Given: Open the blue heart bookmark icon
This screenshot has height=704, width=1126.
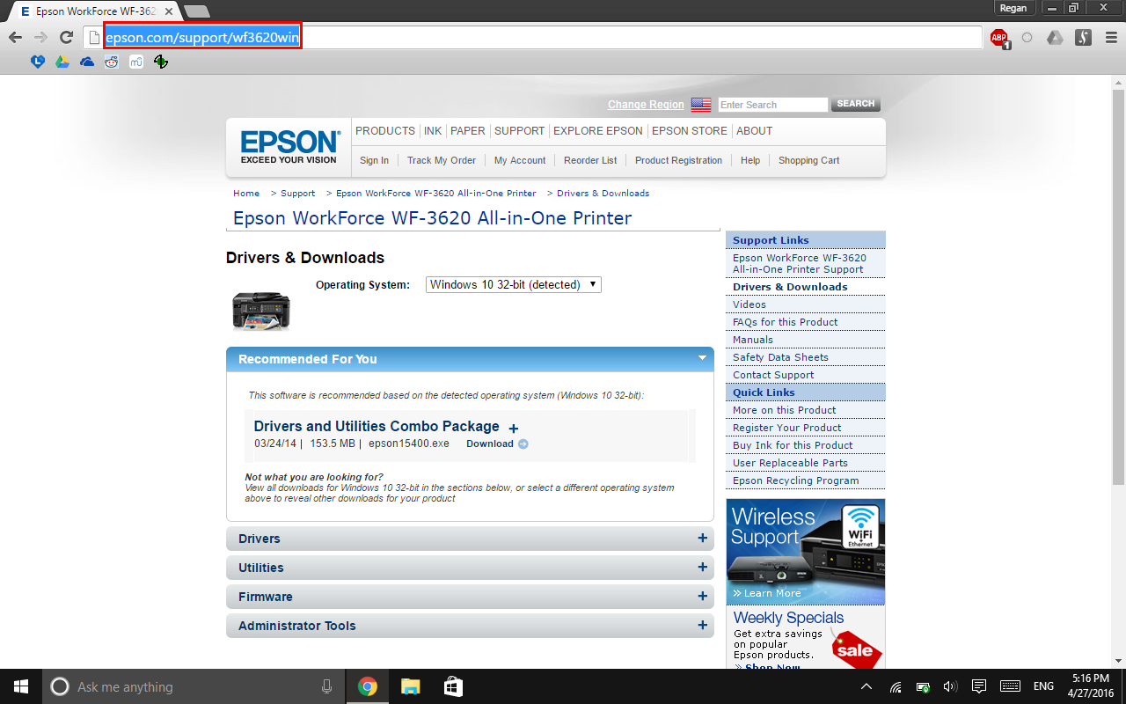Looking at the screenshot, I should (x=37, y=62).
